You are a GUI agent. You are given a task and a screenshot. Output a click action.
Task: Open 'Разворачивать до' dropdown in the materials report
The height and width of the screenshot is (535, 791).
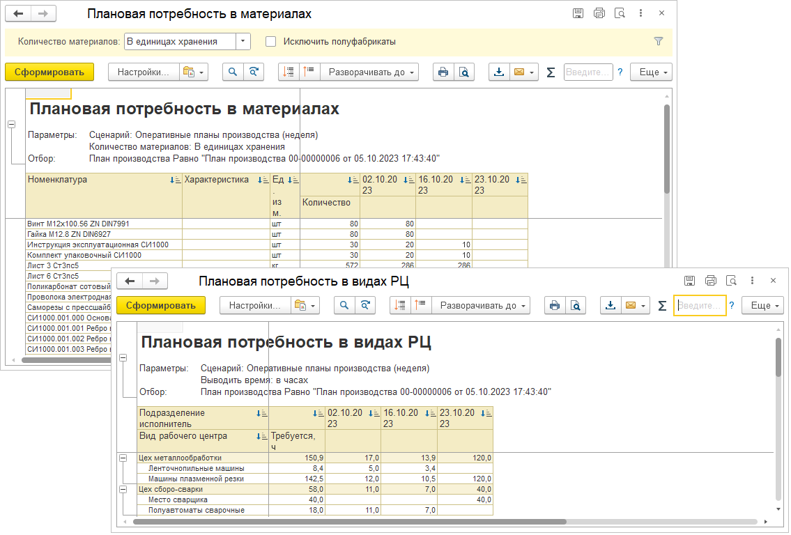[x=369, y=72]
